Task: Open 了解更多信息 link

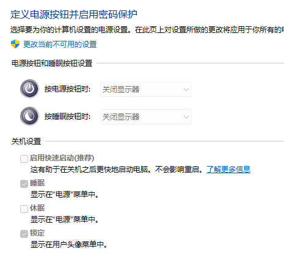Action: tap(228, 169)
